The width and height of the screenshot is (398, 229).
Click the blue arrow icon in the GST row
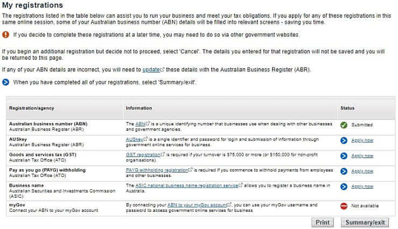coord(344,156)
